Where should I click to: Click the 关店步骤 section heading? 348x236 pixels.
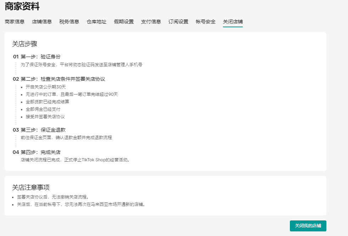tap(25, 44)
